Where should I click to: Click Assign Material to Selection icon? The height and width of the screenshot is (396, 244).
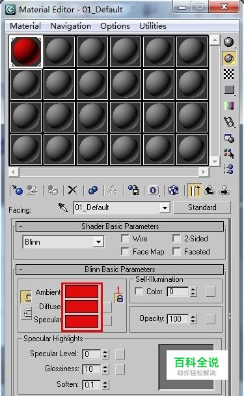click(x=53, y=190)
